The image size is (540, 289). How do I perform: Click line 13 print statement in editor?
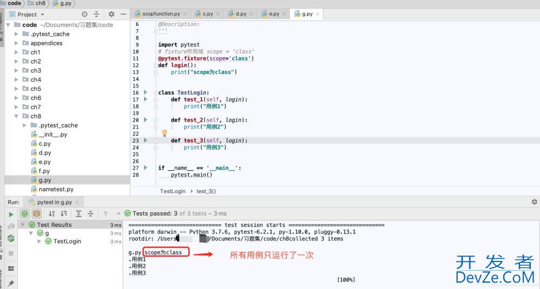coord(204,72)
